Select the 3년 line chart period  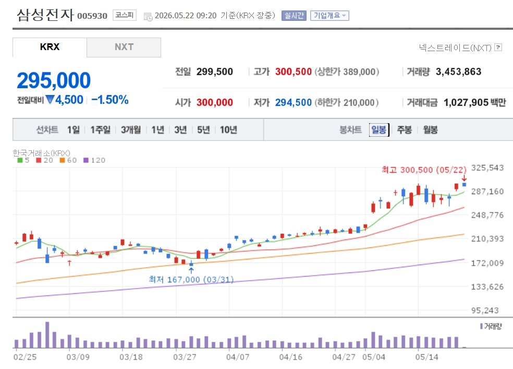[x=180, y=130]
